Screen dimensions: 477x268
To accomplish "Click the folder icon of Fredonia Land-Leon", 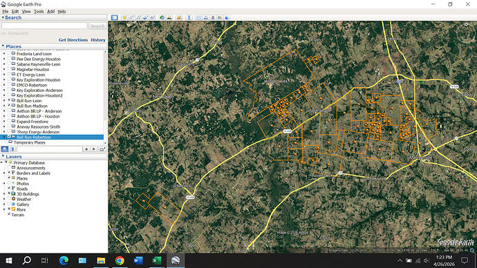I will coord(13,53).
